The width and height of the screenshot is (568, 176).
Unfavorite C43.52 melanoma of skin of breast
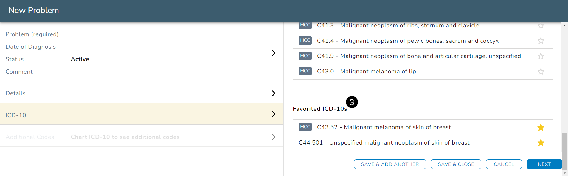(x=541, y=127)
